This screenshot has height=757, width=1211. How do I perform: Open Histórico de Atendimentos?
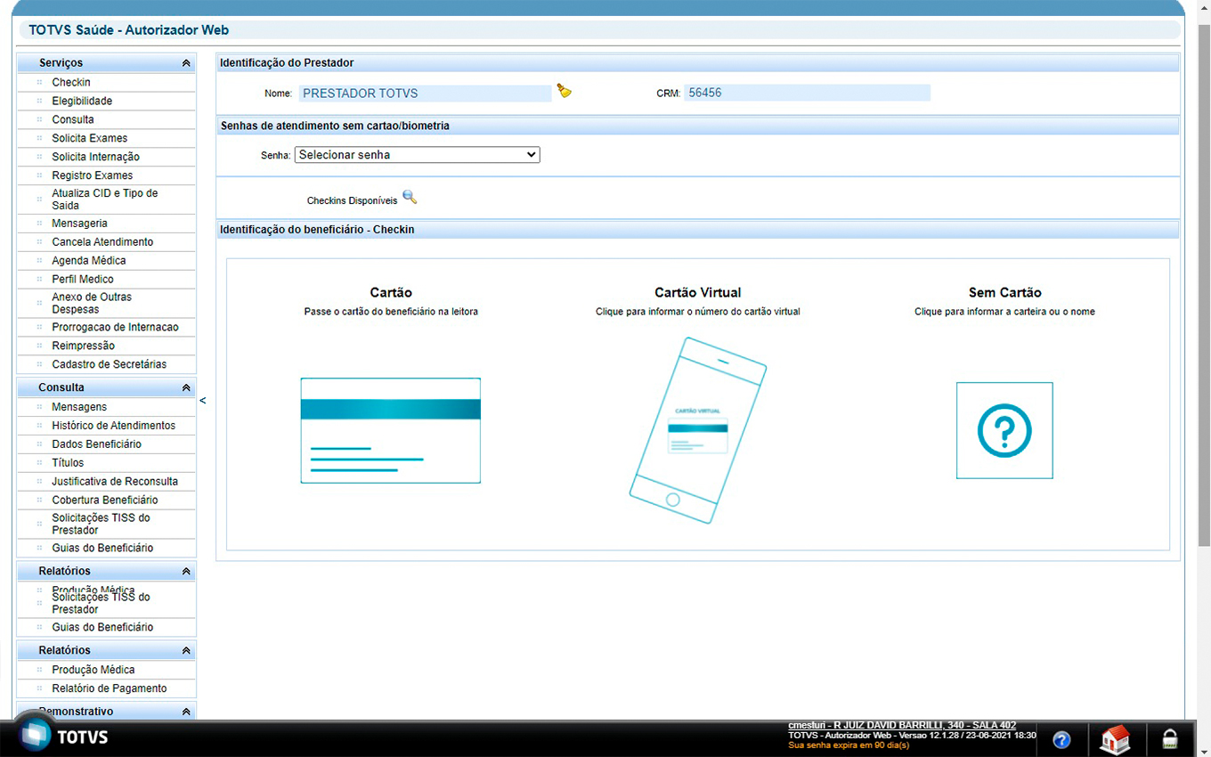pos(113,426)
